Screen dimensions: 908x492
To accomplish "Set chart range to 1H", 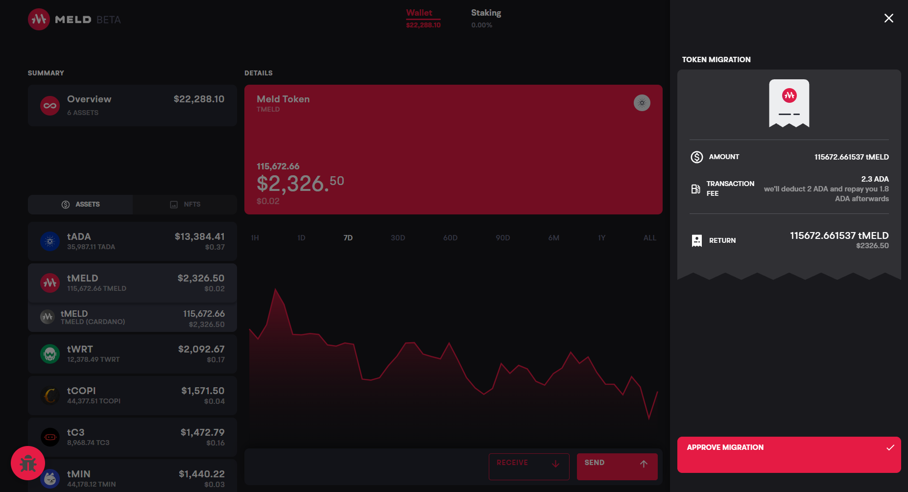I will click(x=255, y=238).
